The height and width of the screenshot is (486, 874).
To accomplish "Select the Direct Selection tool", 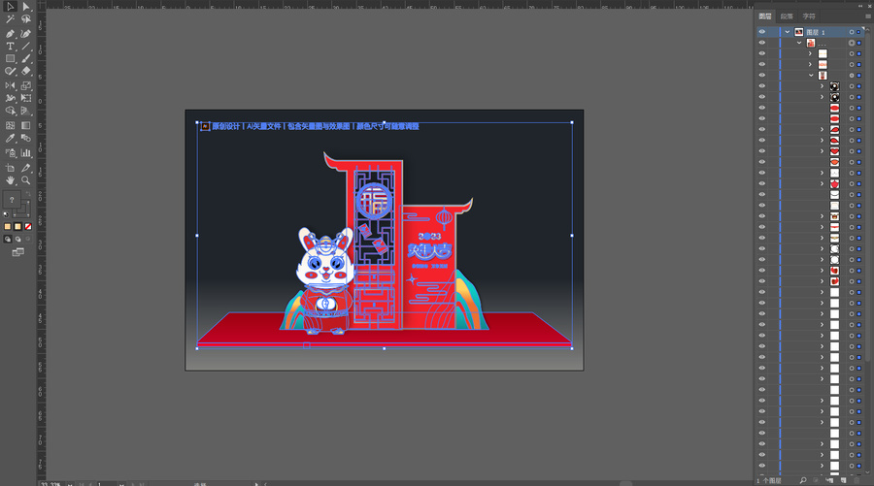I will (25, 7).
